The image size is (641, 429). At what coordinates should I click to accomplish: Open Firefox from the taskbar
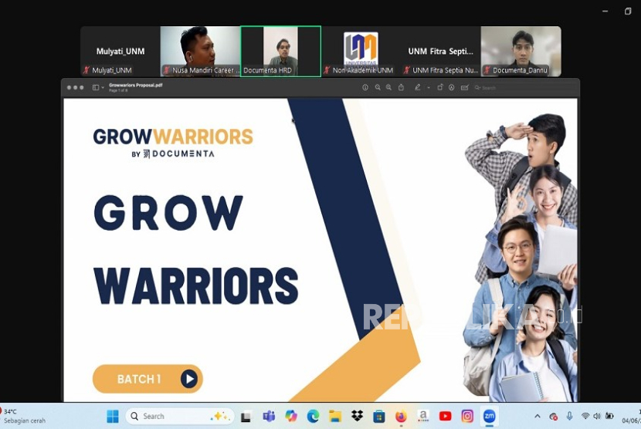pos(401,416)
